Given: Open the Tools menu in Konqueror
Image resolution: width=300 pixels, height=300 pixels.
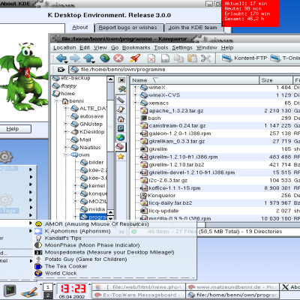Looking at the screenshot, I should click(161, 48).
